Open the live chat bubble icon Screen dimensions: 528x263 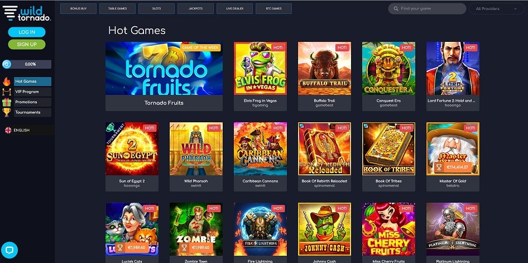click(x=9, y=250)
